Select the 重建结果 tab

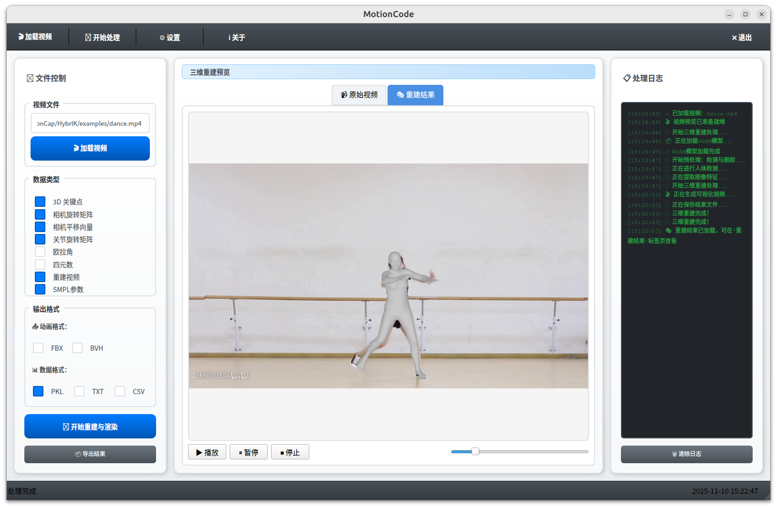point(415,95)
